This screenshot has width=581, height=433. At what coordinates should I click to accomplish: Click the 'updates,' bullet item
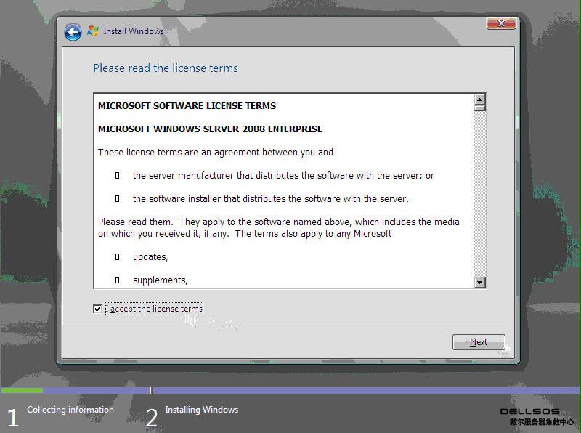pyautogui.click(x=150, y=257)
